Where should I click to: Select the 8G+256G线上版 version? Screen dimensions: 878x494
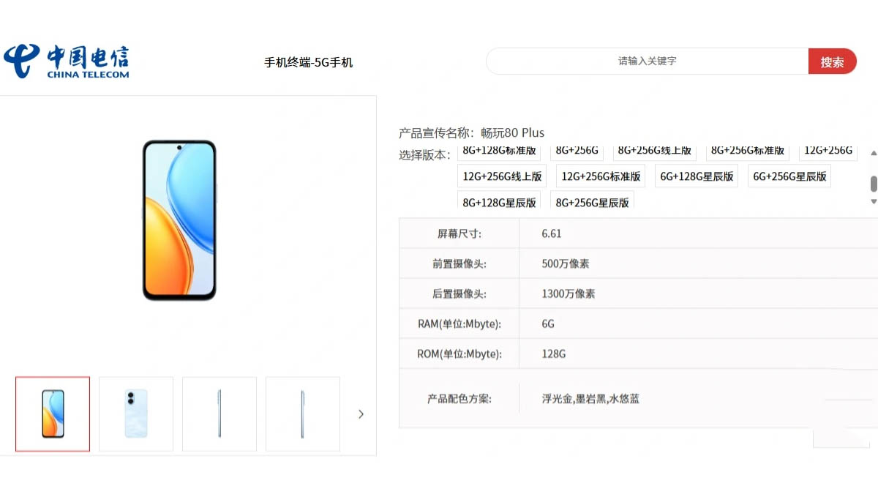point(655,151)
